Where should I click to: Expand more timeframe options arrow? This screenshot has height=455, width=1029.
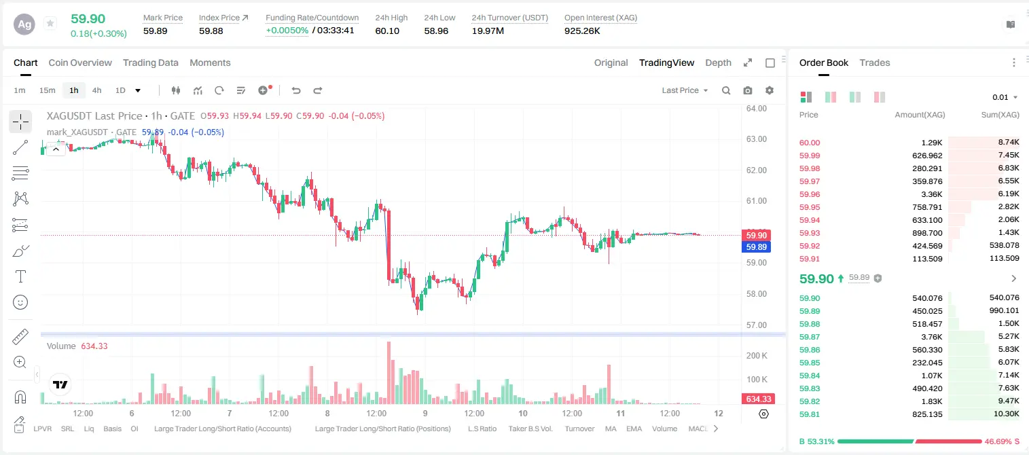(138, 90)
